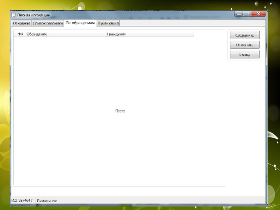Click the № column header
This screenshot has height=210, width=280.
(20, 34)
